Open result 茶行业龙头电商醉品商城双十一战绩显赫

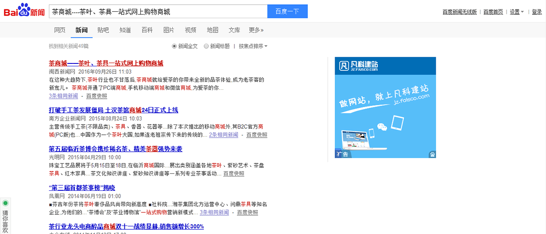[127, 226]
